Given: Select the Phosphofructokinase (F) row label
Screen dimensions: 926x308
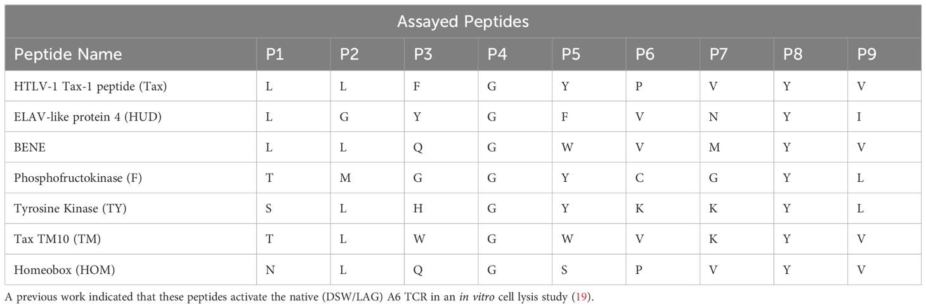Looking at the screenshot, I should tap(78, 178).
